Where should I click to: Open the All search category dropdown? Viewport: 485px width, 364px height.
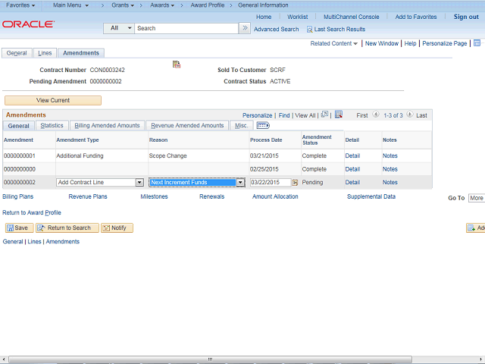(x=119, y=28)
